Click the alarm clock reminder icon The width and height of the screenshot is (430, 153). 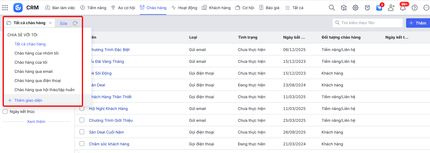coord(367,8)
